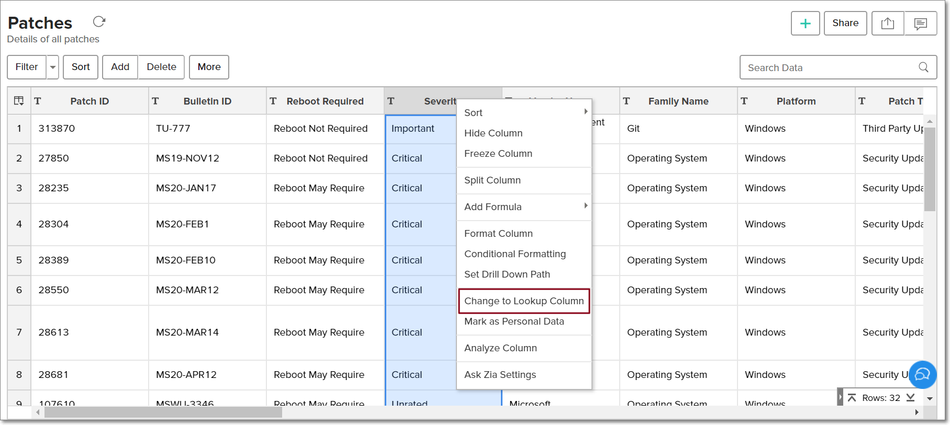This screenshot has height=425, width=950.
Task: Open the column chooser table icon
Action: click(19, 101)
